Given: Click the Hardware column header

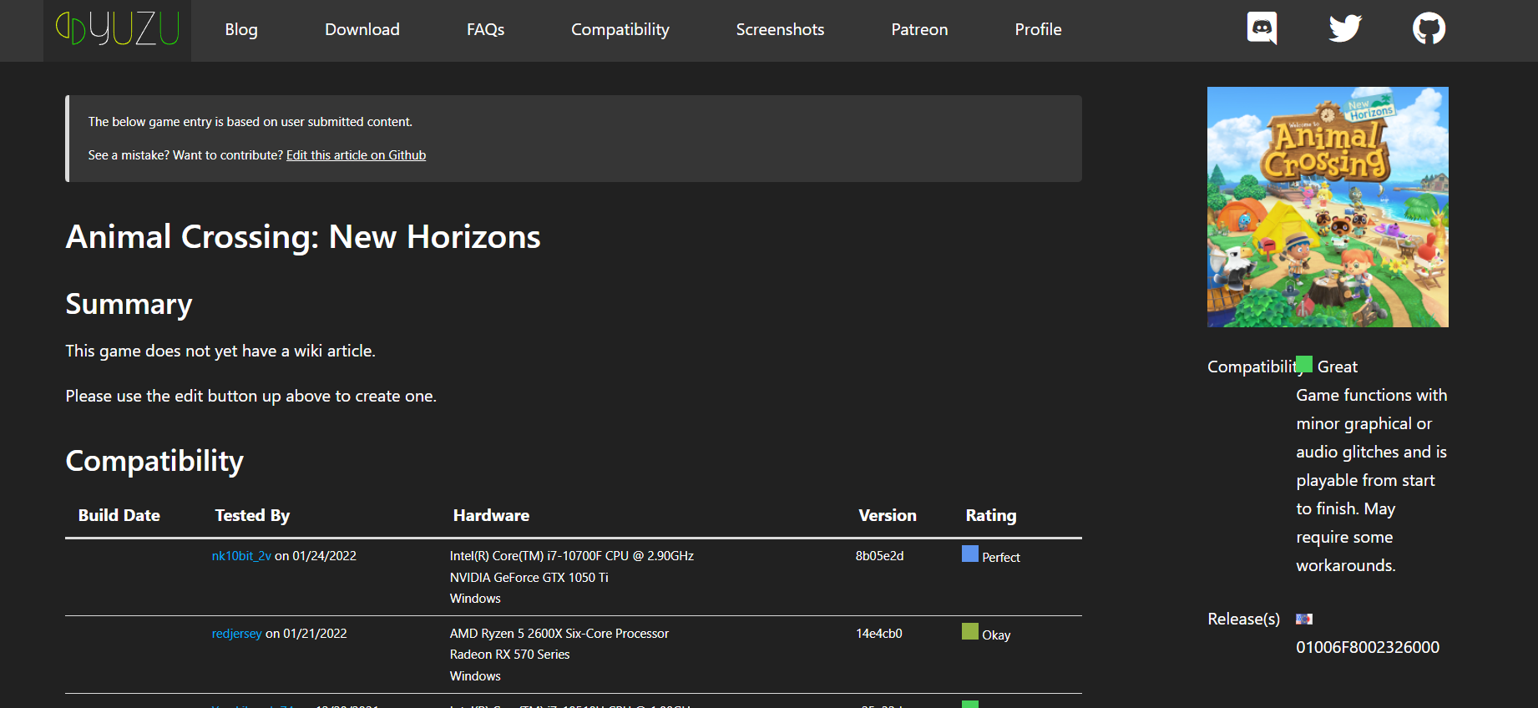Looking at the screenshot, I should pyautogui.click(x=491, y=516).
